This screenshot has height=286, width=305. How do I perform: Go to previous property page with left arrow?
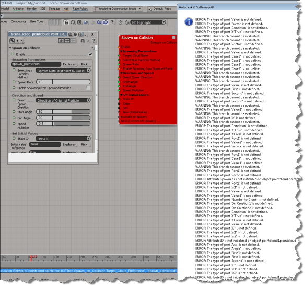click(x=18, y=41)
